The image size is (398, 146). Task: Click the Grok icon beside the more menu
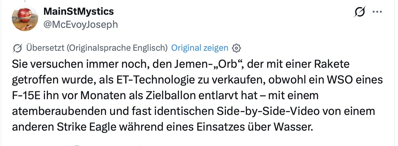point(360,13)
